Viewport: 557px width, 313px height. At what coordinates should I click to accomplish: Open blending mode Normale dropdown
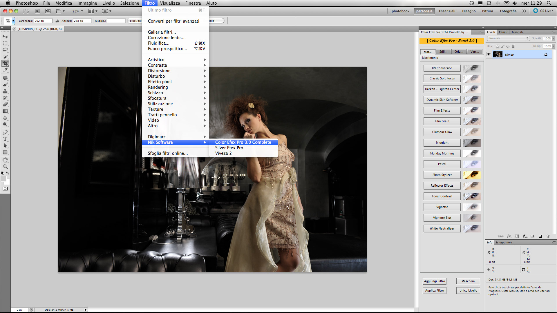pos(509,38)
